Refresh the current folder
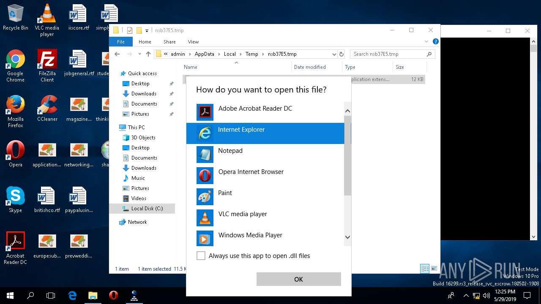541x304 pixels. tap(342, 54)
